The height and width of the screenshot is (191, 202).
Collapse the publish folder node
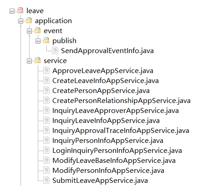pos(38,41)
